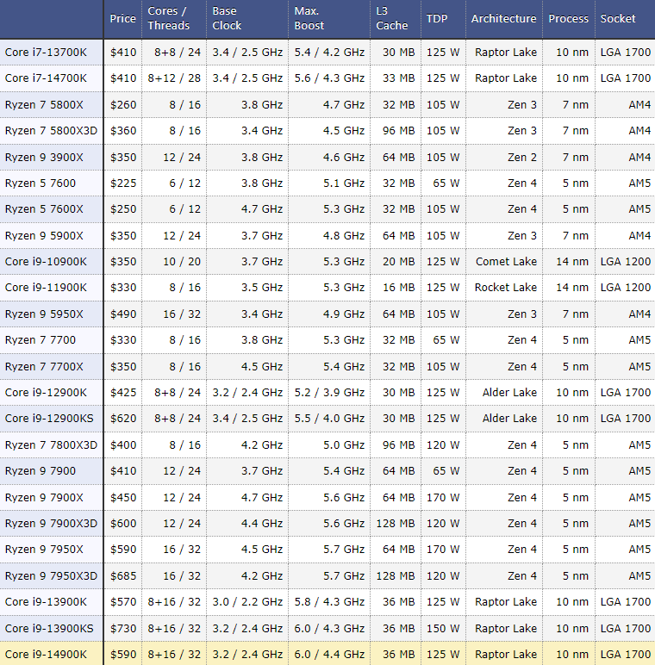The width and height of the screenshot is (655, 665).
Task: Select the Ryzen 9 7950X3D row name
Action: [x=52, y=576]
